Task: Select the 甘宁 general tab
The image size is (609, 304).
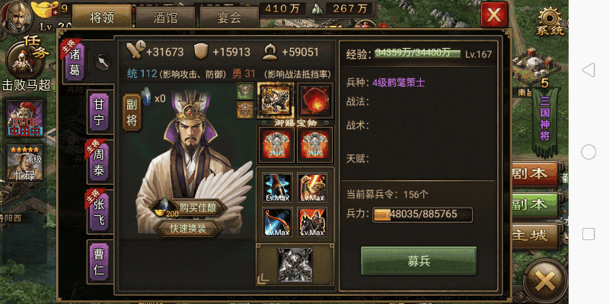Action: tap(99, 112)
